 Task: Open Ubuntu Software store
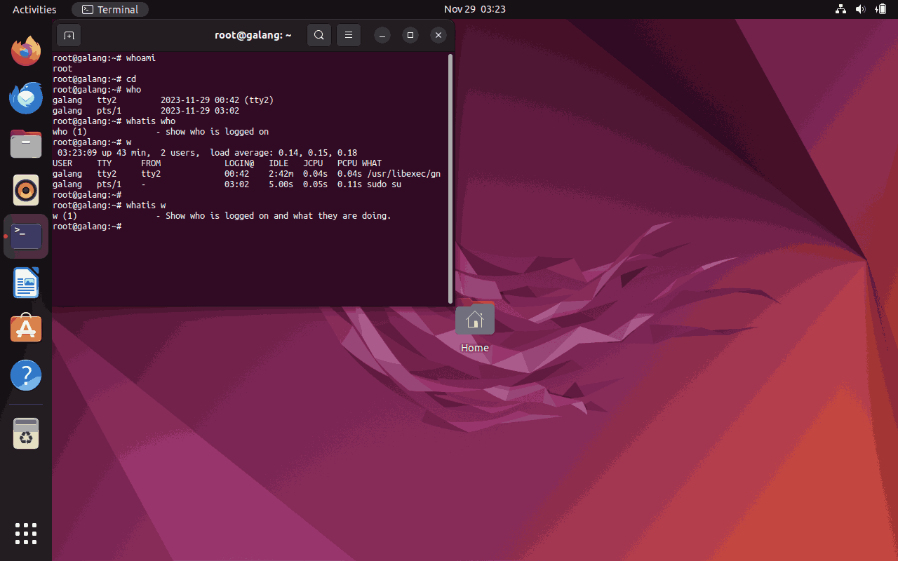pos(26,329)
